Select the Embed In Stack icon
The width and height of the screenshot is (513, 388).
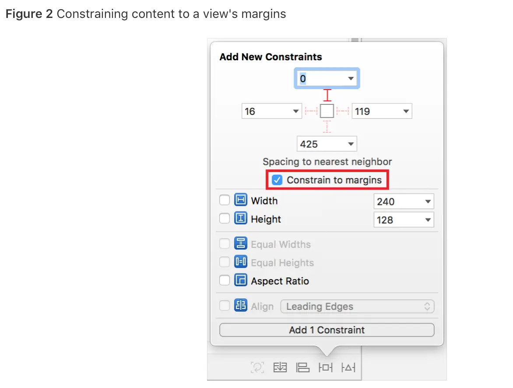pyautogui.click(x=280, y=367)
